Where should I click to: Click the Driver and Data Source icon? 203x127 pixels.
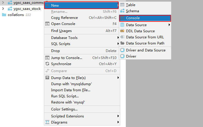[122, 50]
